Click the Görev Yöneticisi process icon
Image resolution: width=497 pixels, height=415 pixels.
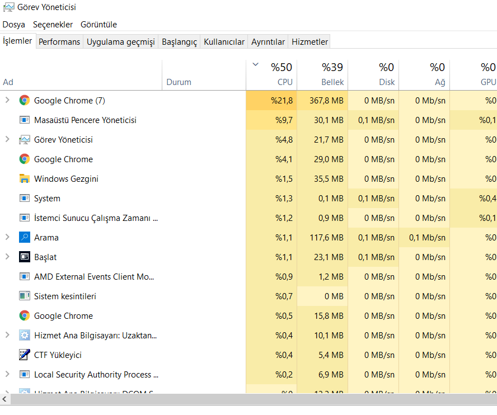25,140
